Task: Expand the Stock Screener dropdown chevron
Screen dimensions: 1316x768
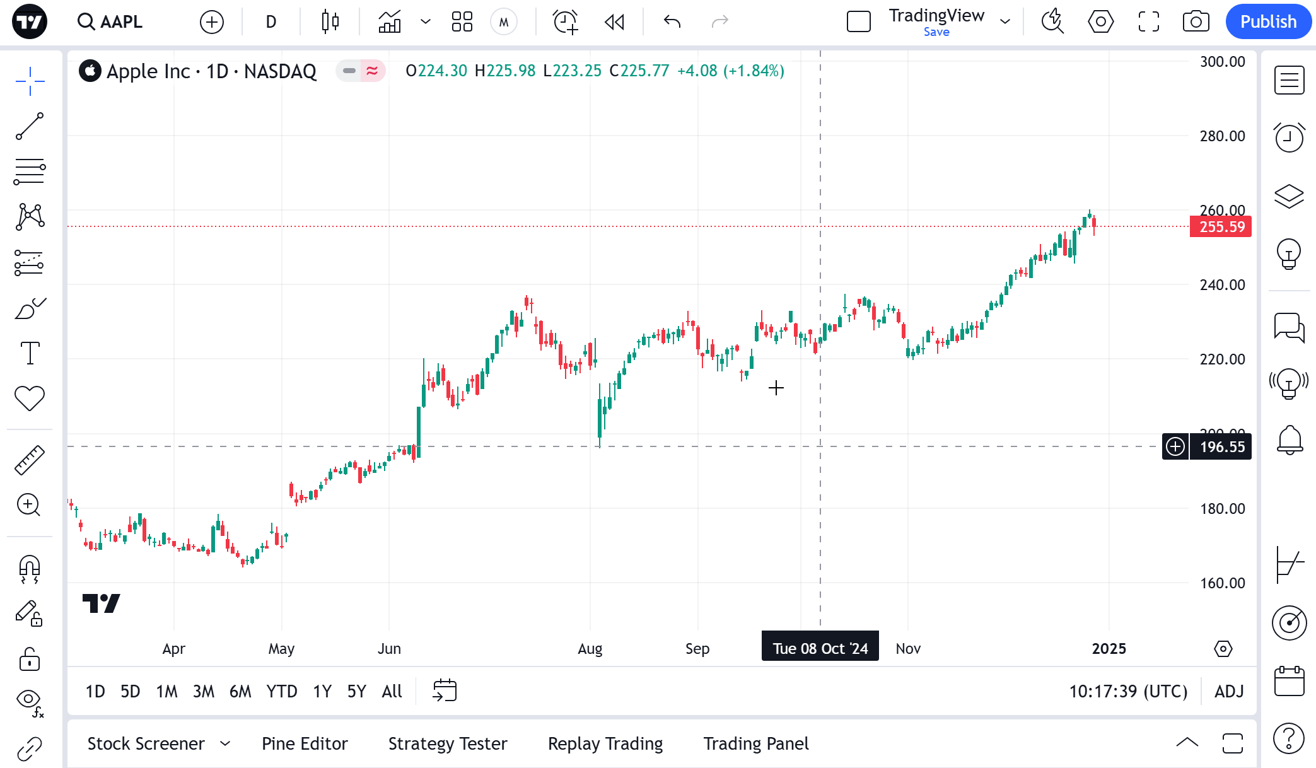Action: pos(225,744)
